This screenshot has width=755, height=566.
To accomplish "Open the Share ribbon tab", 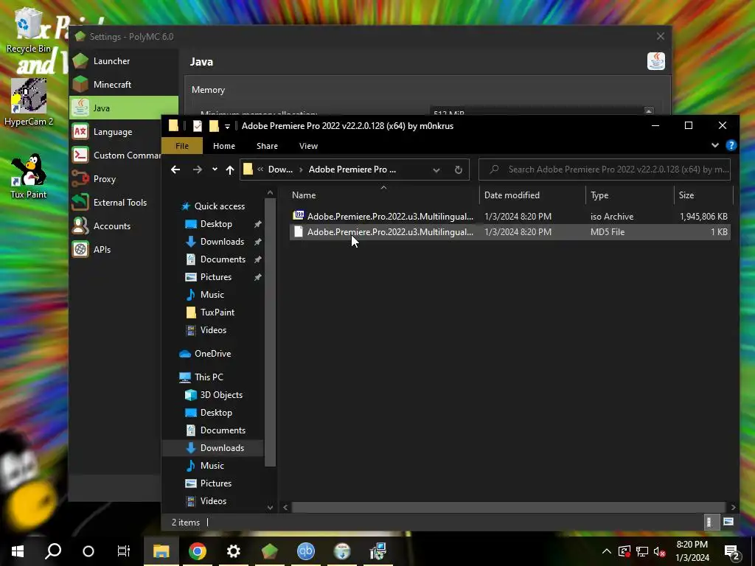I will click(267, 146).
